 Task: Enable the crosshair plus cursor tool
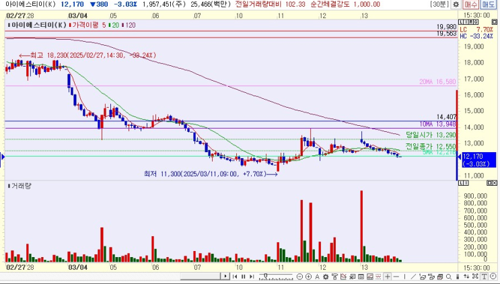click(x=388, y=277)
